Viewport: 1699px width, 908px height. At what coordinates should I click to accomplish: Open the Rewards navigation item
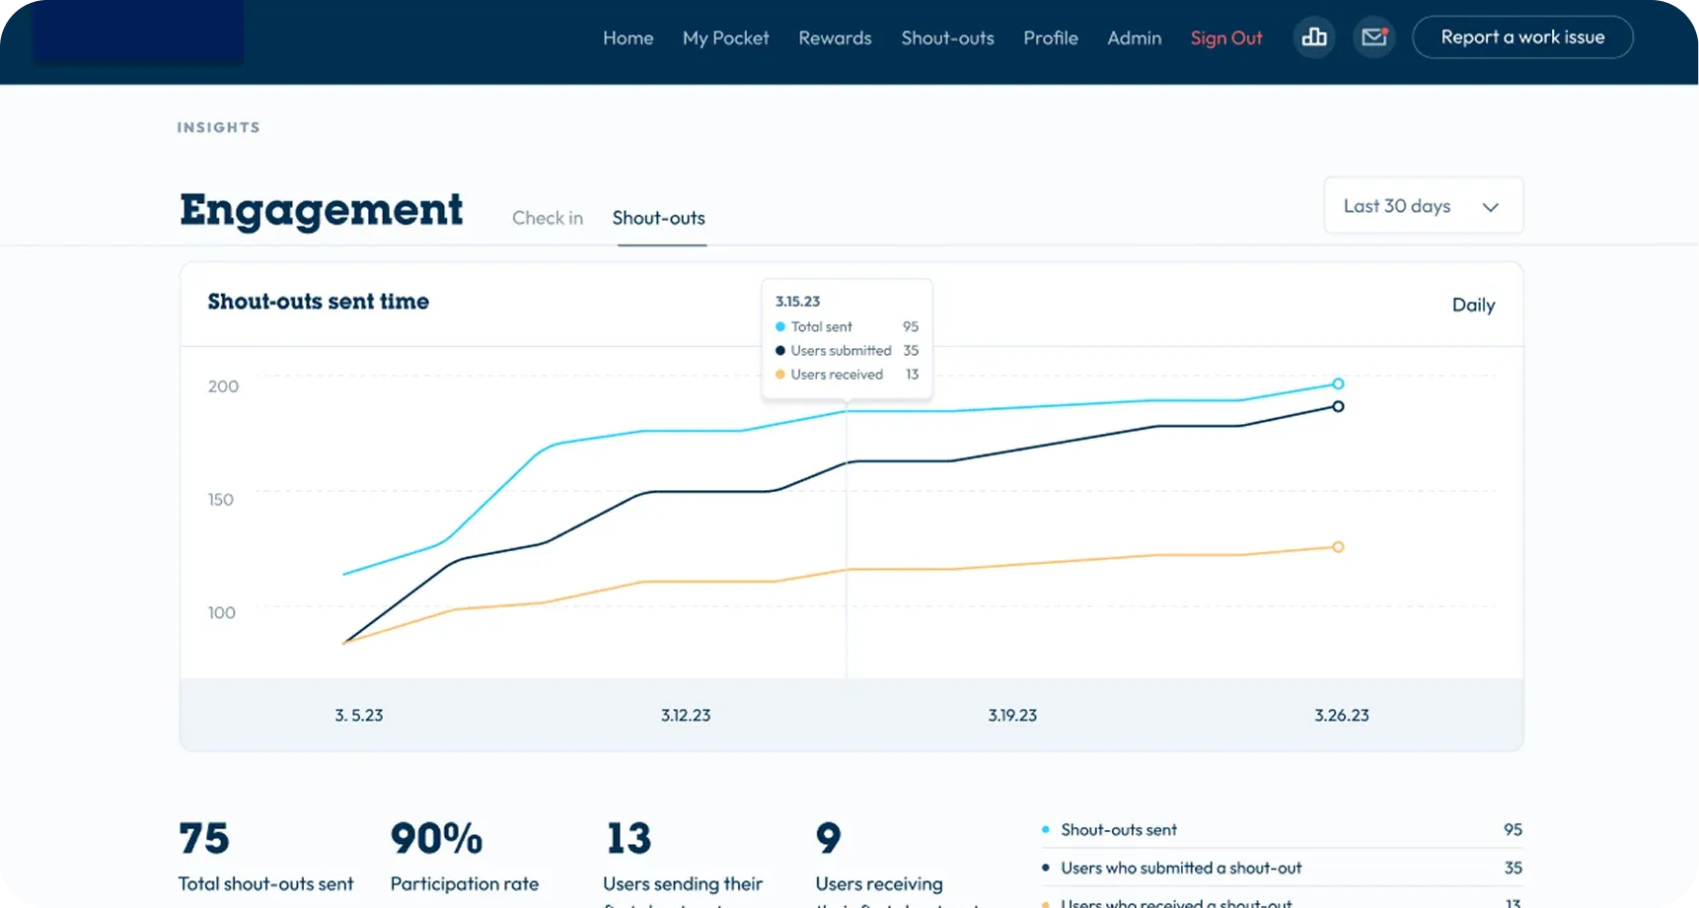835,38
